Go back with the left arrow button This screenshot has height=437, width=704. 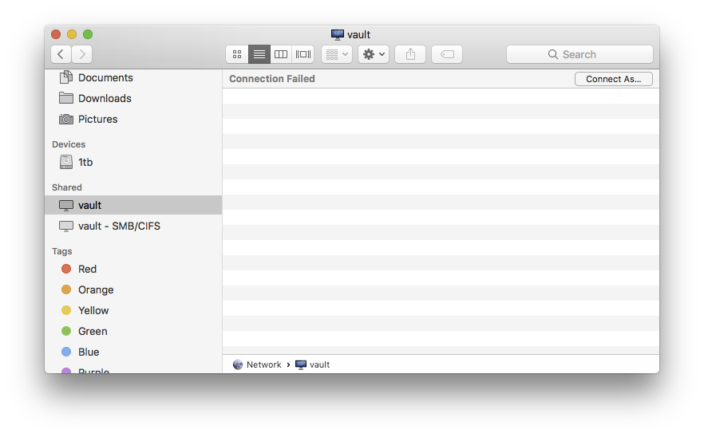61,54
